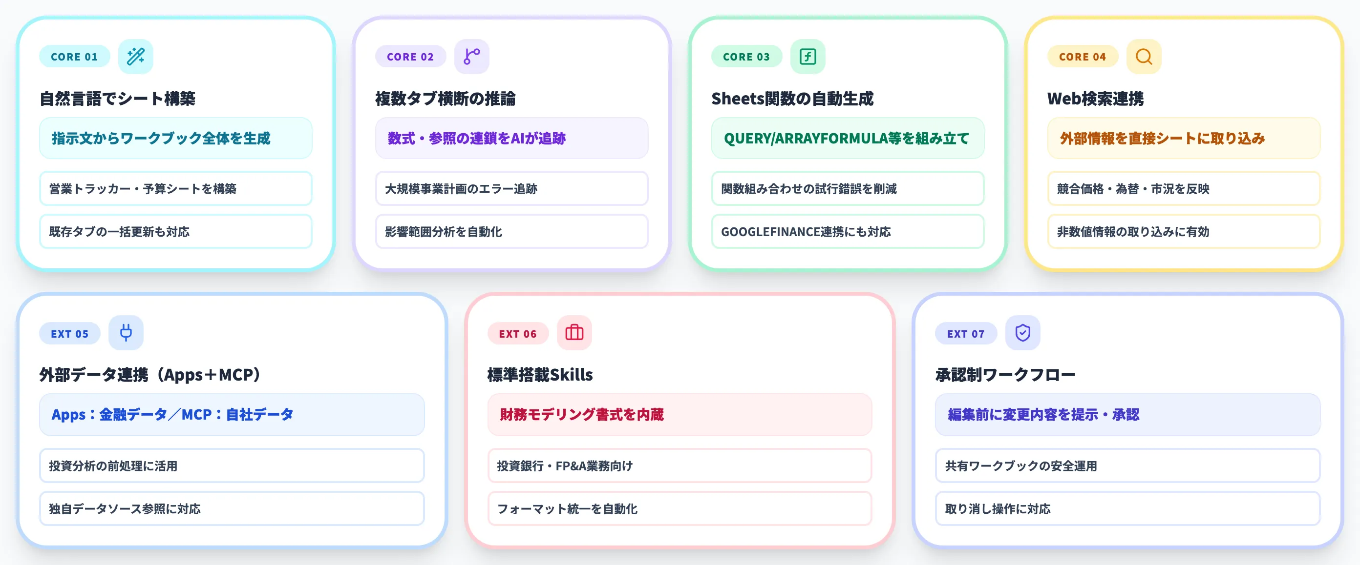Click the function icon in CORE 03
This screenshot has width=1360, height=565.
click(808, 57)
